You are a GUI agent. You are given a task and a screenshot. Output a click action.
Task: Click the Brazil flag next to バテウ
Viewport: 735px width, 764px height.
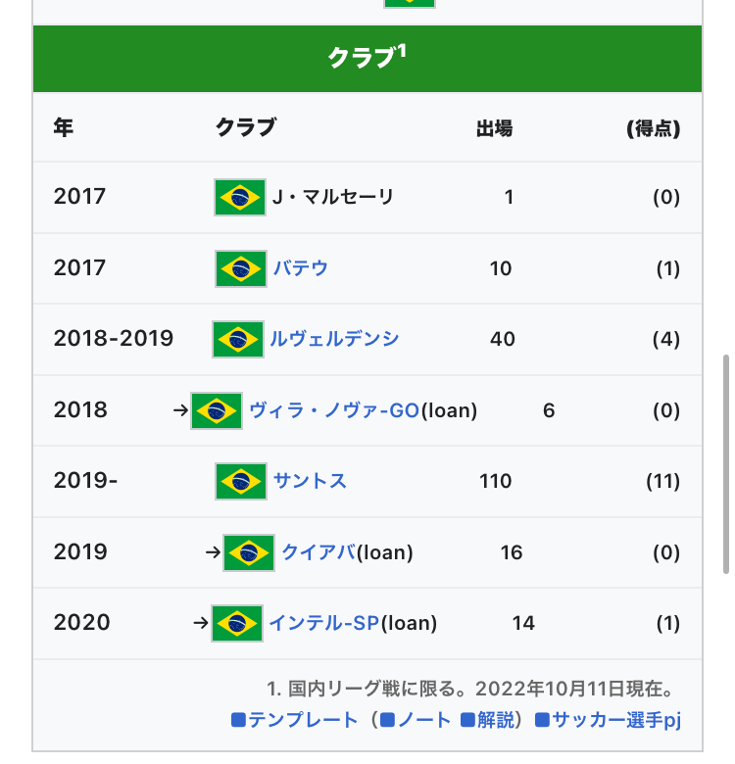coord(241,269)
